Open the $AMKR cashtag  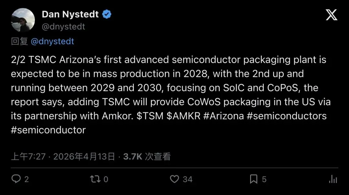click(x=183, y=116)
